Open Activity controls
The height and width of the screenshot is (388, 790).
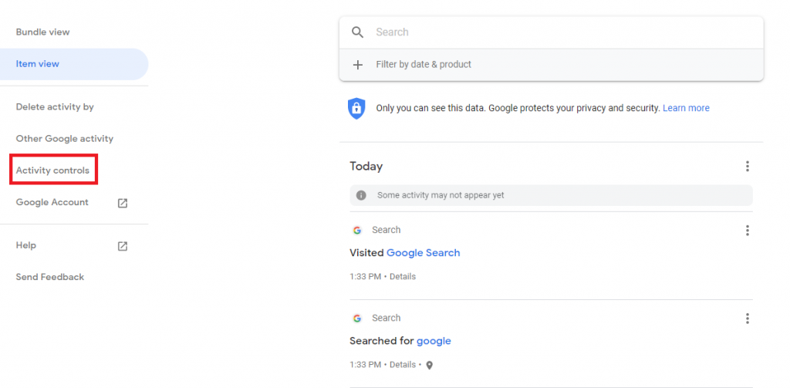[52, 170]
